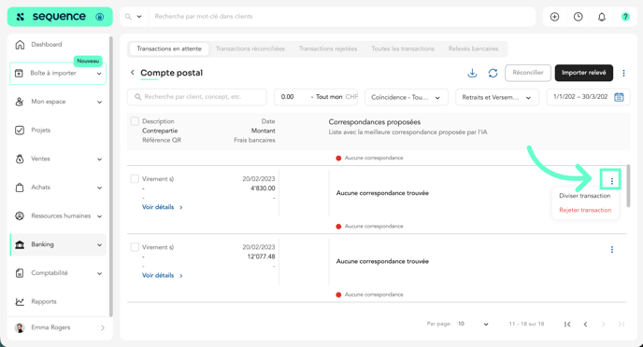Switch to Toutes les transactions tab
The image size is (643, 347).
[x=403, y=49]
